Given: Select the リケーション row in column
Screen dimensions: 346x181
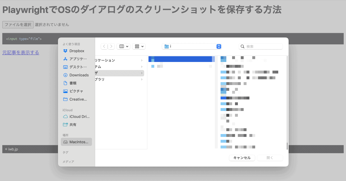Looking at the screenshot, I should click(120, 60).
